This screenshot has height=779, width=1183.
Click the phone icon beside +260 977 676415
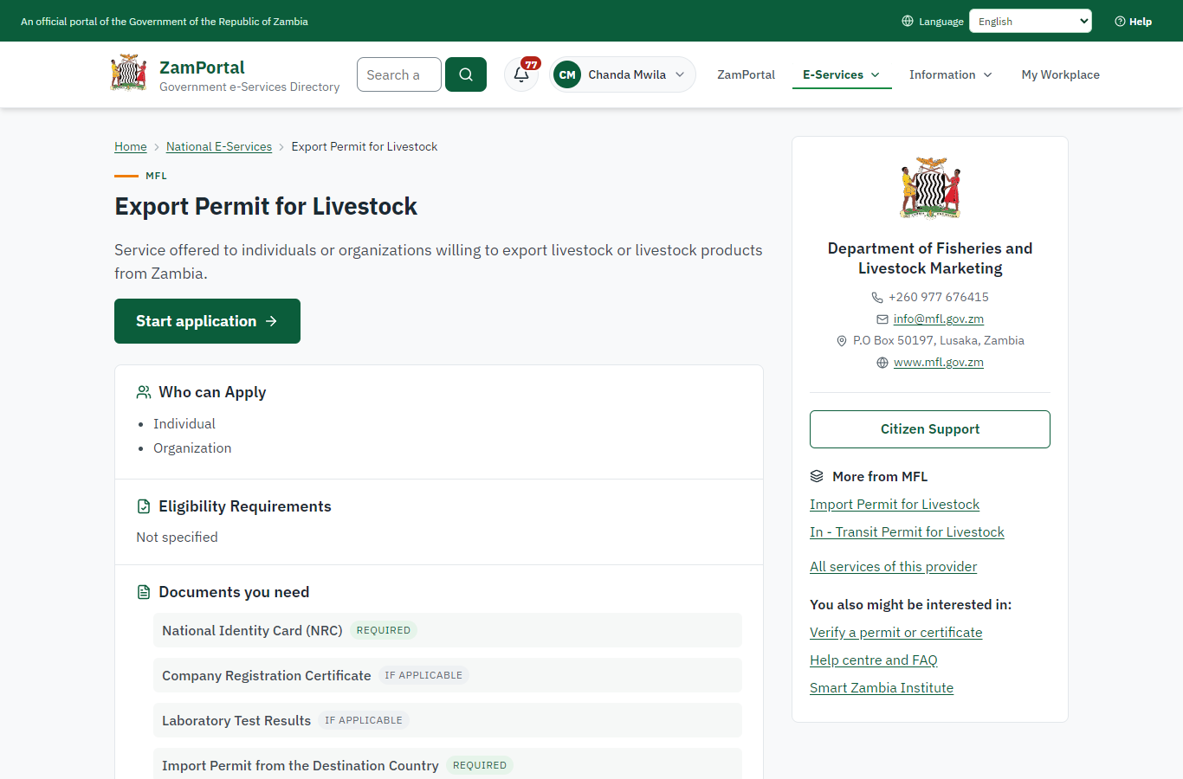tap(877, 298)
